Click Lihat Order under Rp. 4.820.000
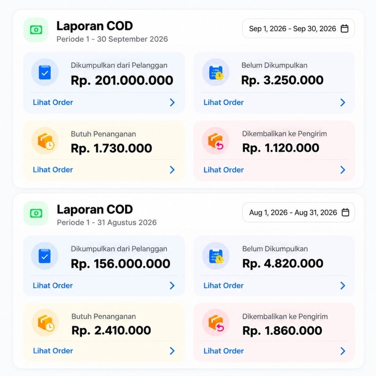Screen dimensions: 376x376 click(224, 286)
